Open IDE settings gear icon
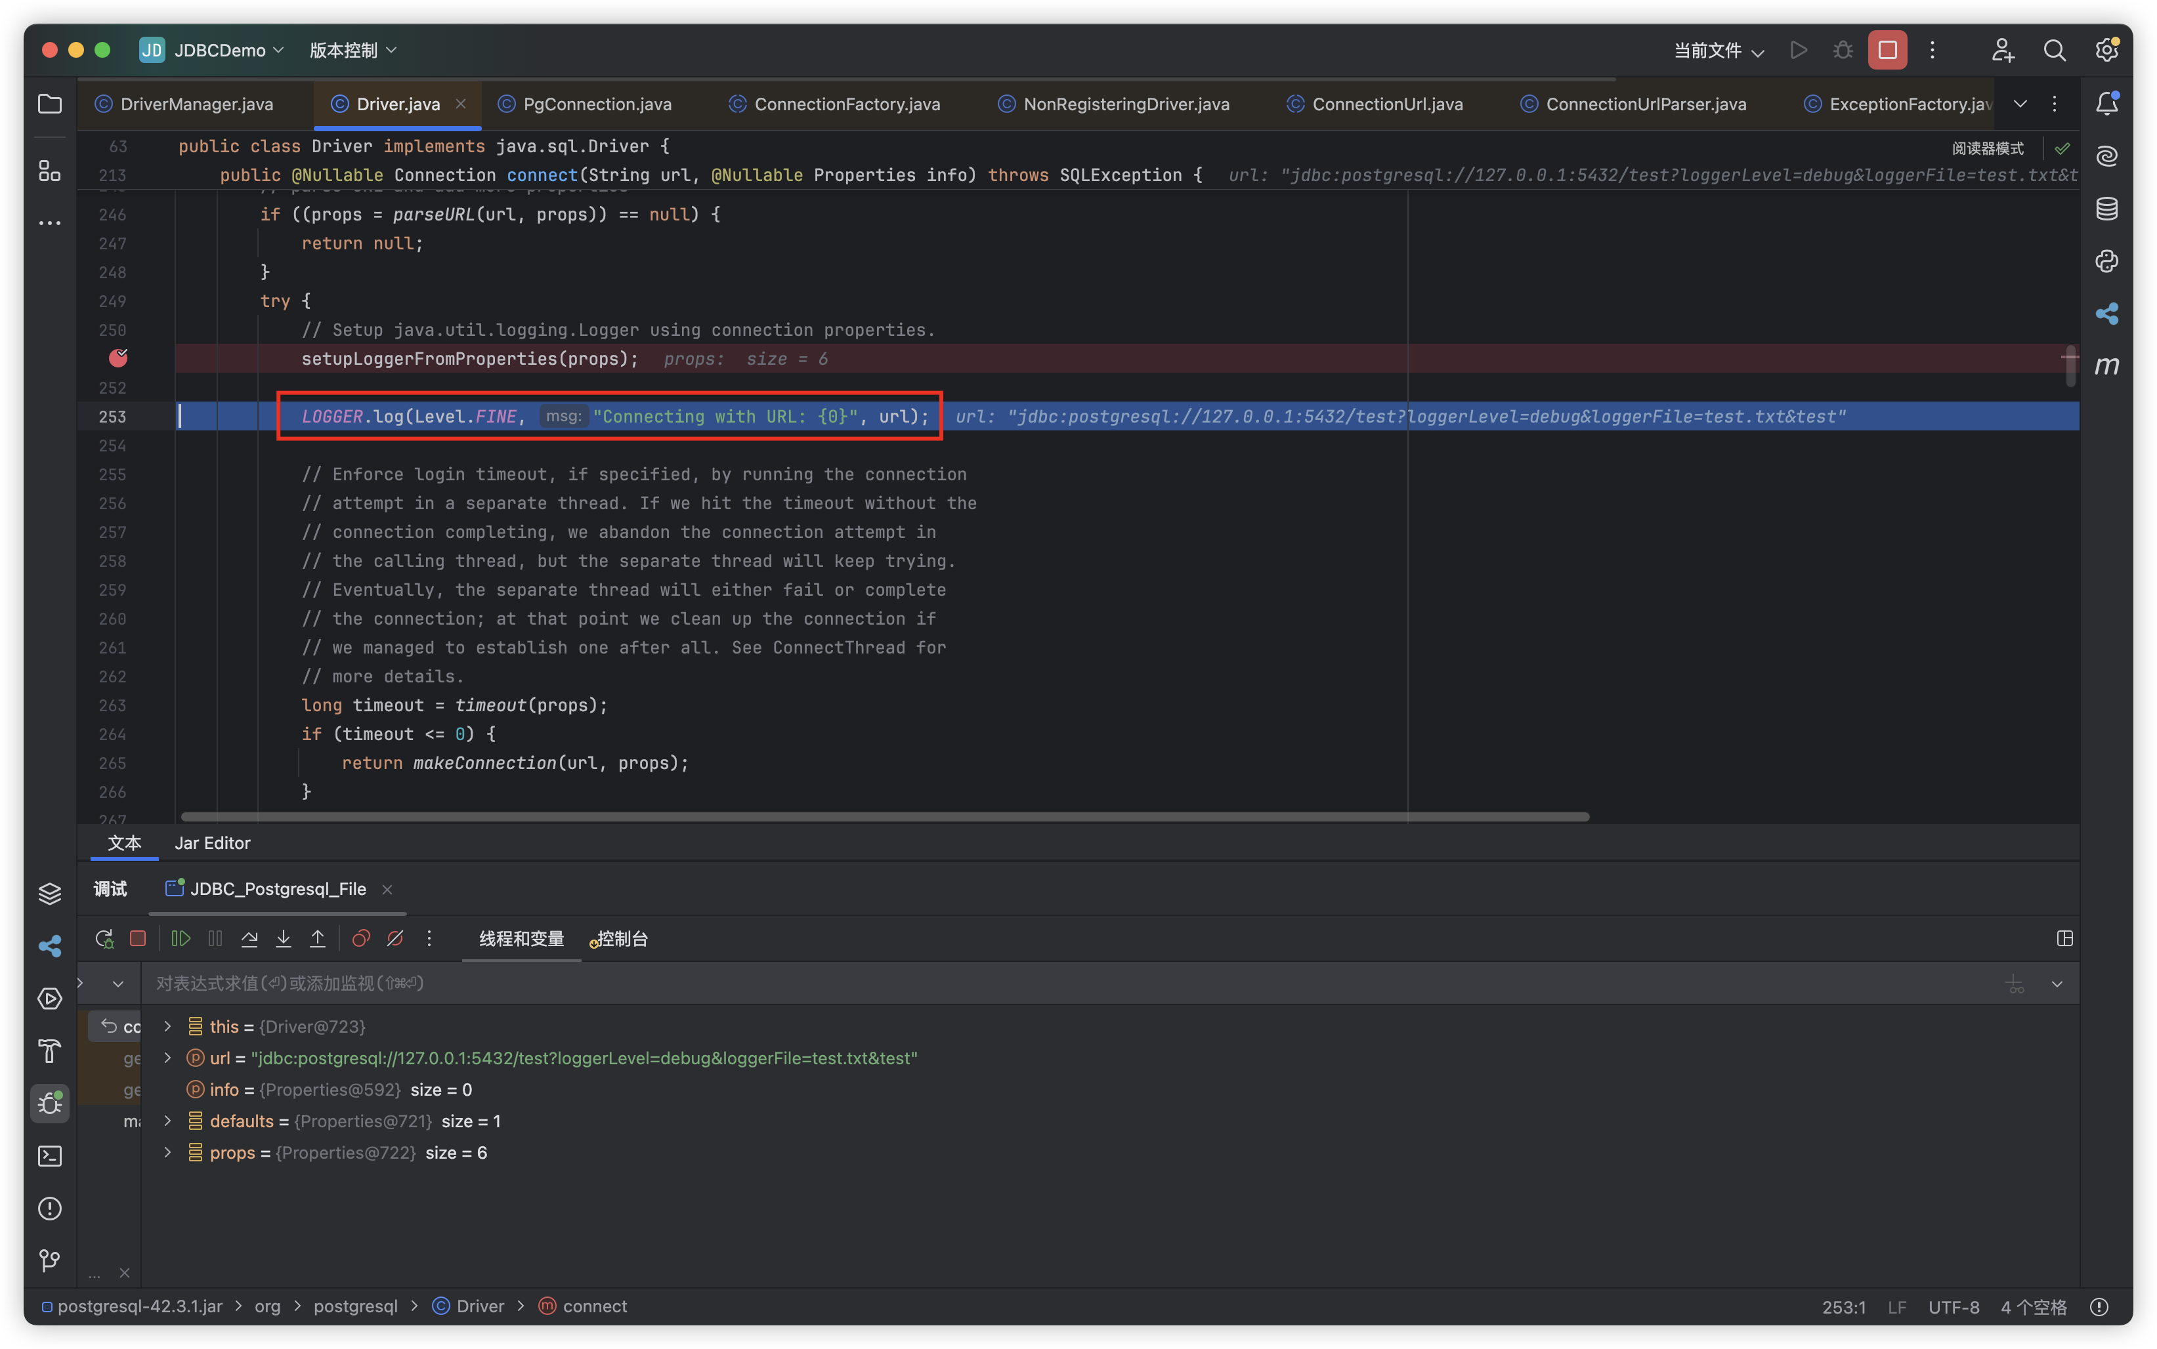Image resolution: width=2157 pixels, height=1349 pixels. click(x=2106, y=50)
